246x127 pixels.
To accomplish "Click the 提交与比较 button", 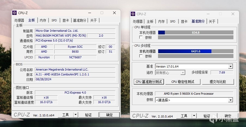I will 218,82.
